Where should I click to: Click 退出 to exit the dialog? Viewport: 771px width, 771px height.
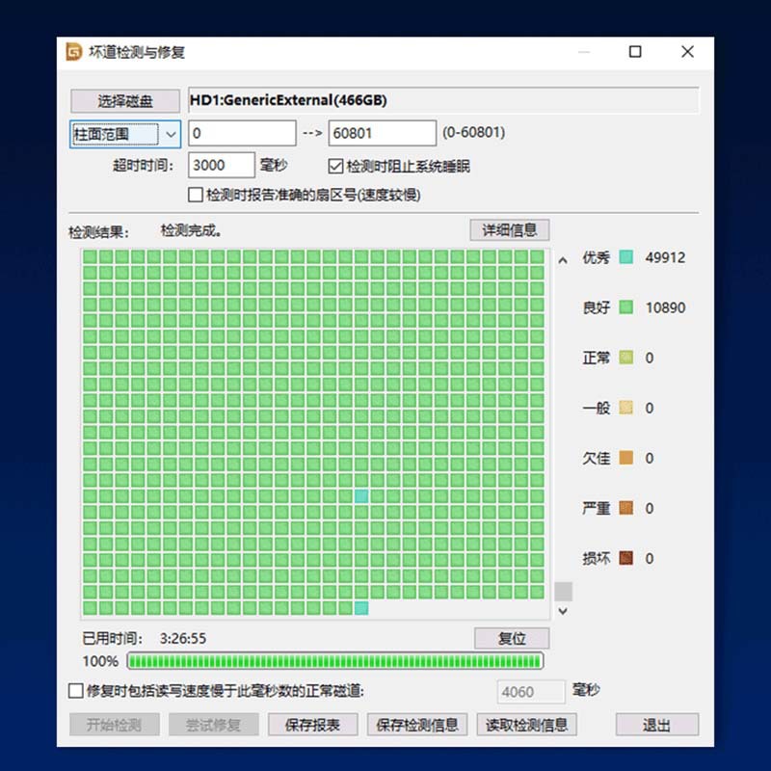click(657, 724)
